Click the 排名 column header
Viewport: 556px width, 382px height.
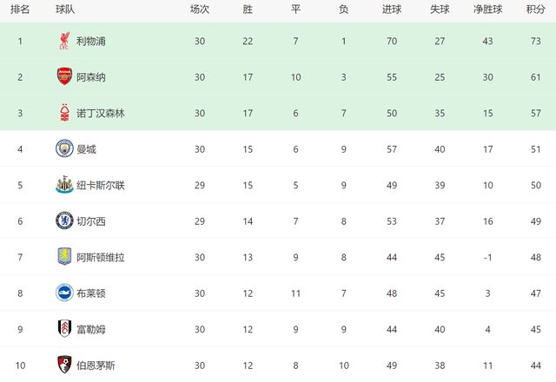point(21,10)
